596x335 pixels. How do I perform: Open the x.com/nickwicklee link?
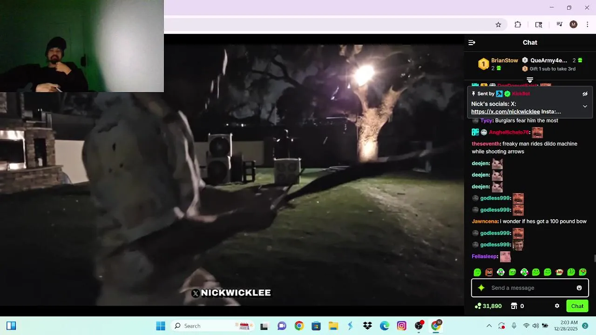click(505, 112)
